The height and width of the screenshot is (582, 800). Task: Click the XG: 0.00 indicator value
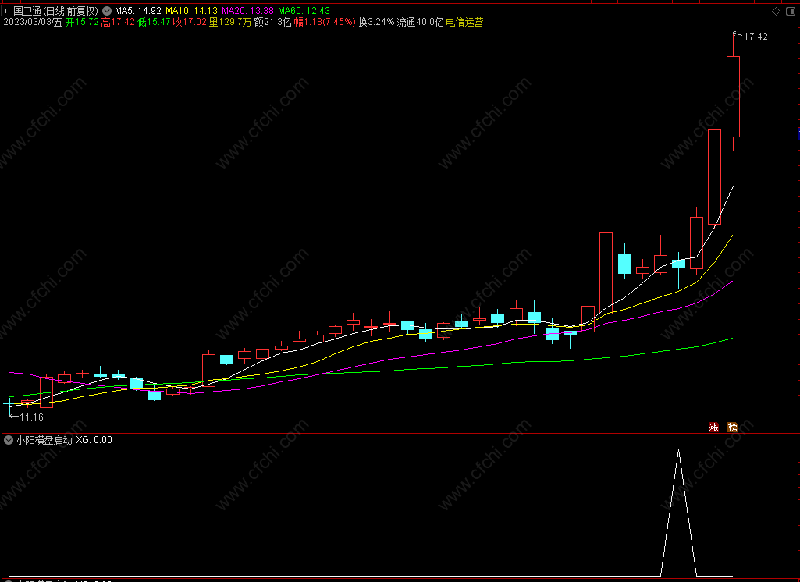pos(94,440)
